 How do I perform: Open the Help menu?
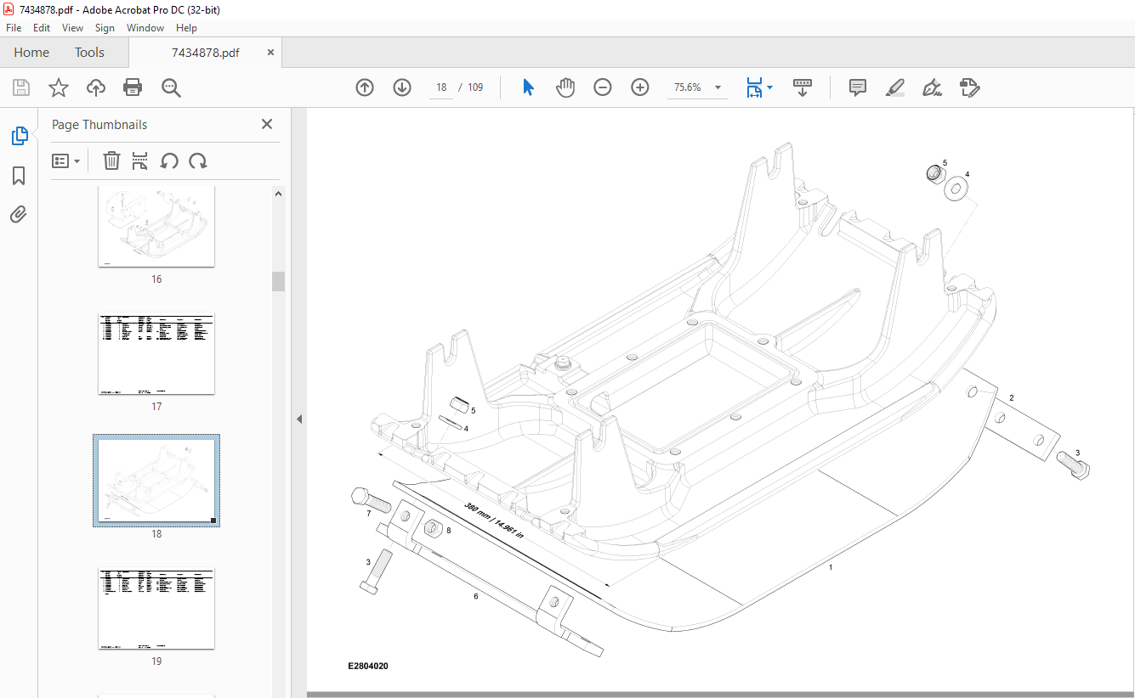pos(186,28)
